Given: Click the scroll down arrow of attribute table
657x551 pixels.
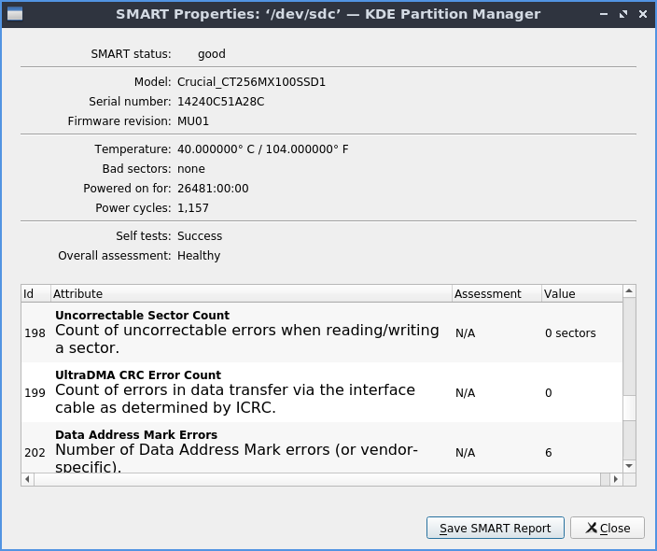Looking at the screenshot, I should tap(629, 465).
